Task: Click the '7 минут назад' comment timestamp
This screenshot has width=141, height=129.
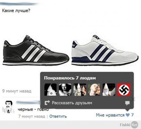Action: pos(32,116)
